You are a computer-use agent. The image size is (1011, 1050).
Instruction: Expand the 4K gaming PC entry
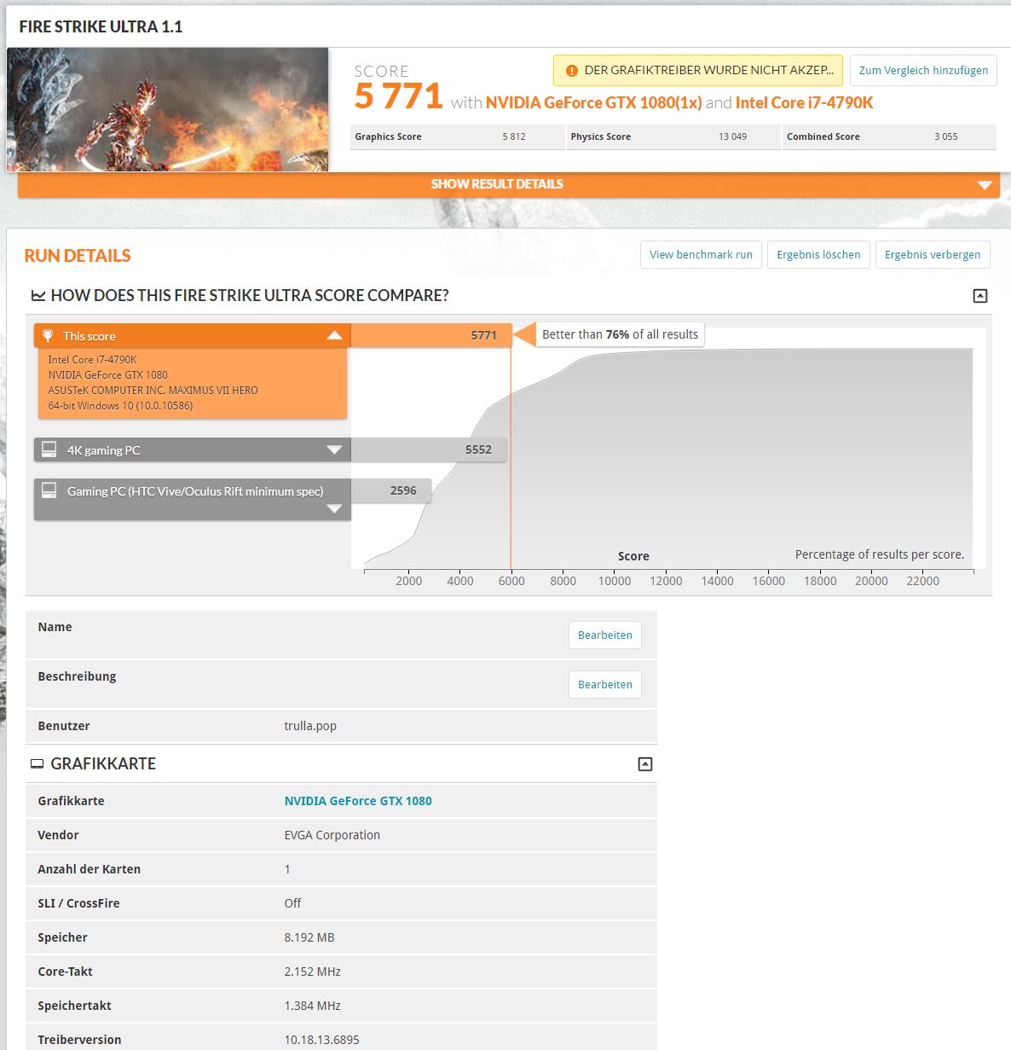click(334, 450)
